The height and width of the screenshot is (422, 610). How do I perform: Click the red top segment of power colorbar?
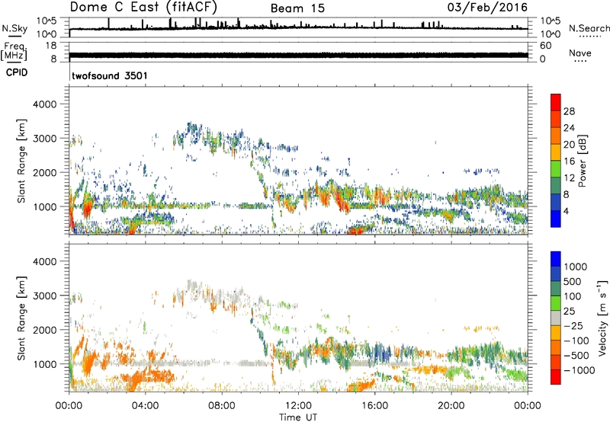coord(556,102)
